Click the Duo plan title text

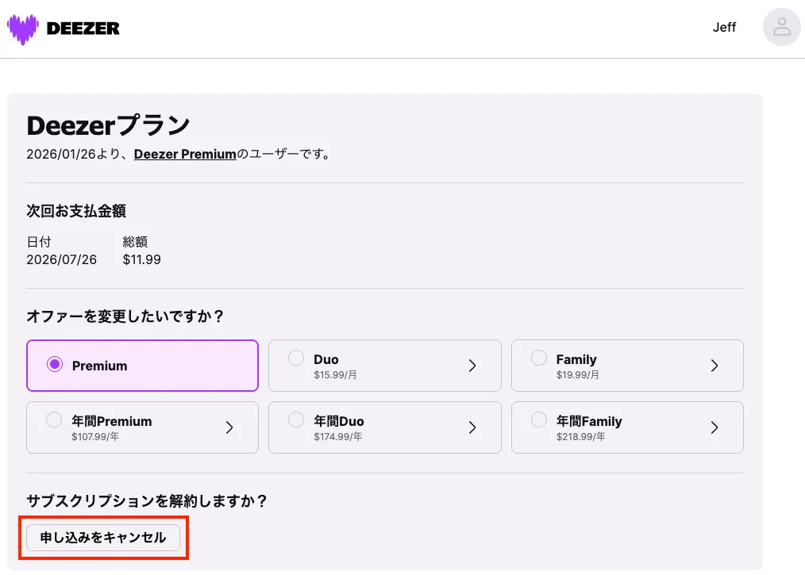pos(326,359)
